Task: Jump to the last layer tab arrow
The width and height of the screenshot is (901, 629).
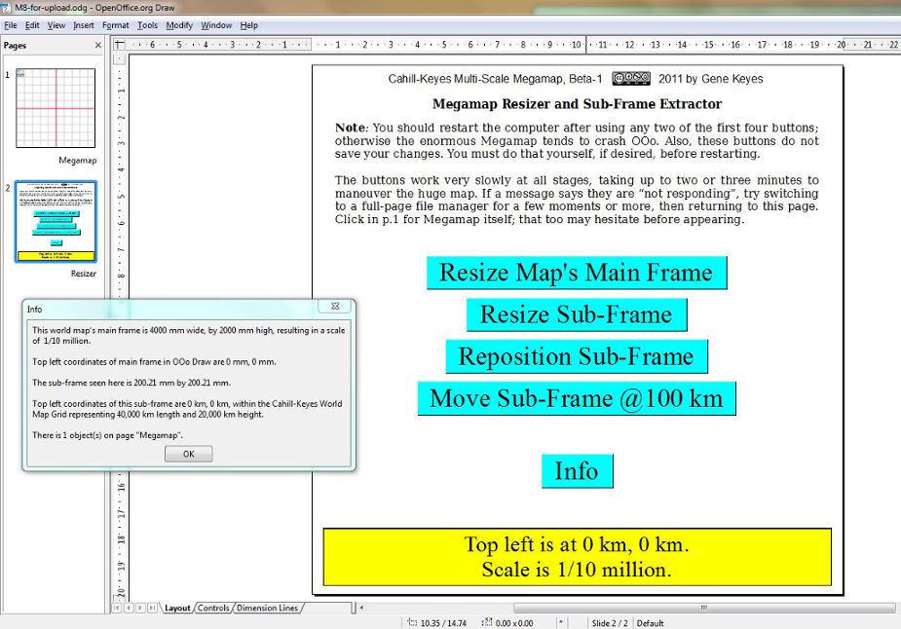Action: click(x=152, y=608)
